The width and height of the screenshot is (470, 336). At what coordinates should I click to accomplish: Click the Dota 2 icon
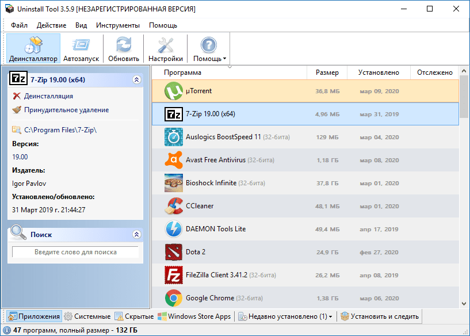coord(174,252)
